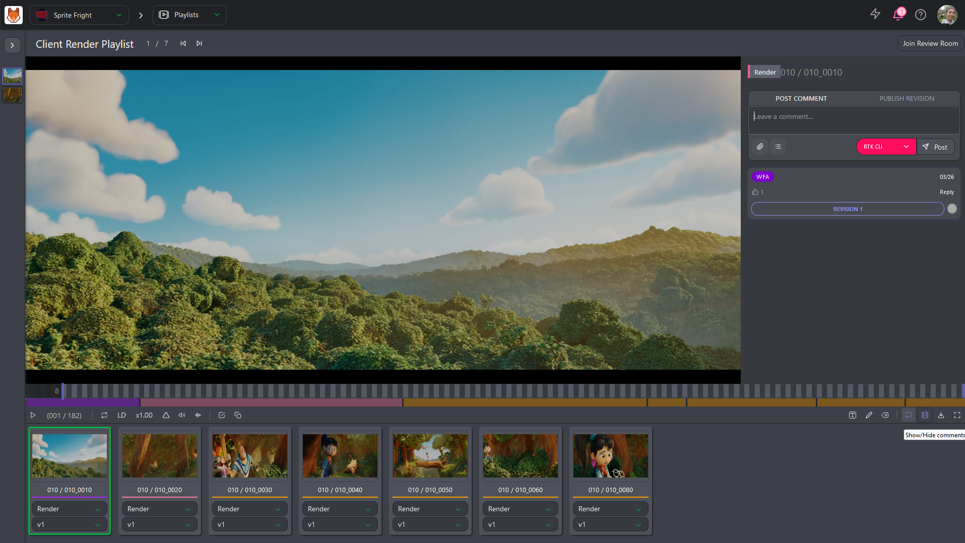Open RTK CLI status dropdown

[886, 147]
